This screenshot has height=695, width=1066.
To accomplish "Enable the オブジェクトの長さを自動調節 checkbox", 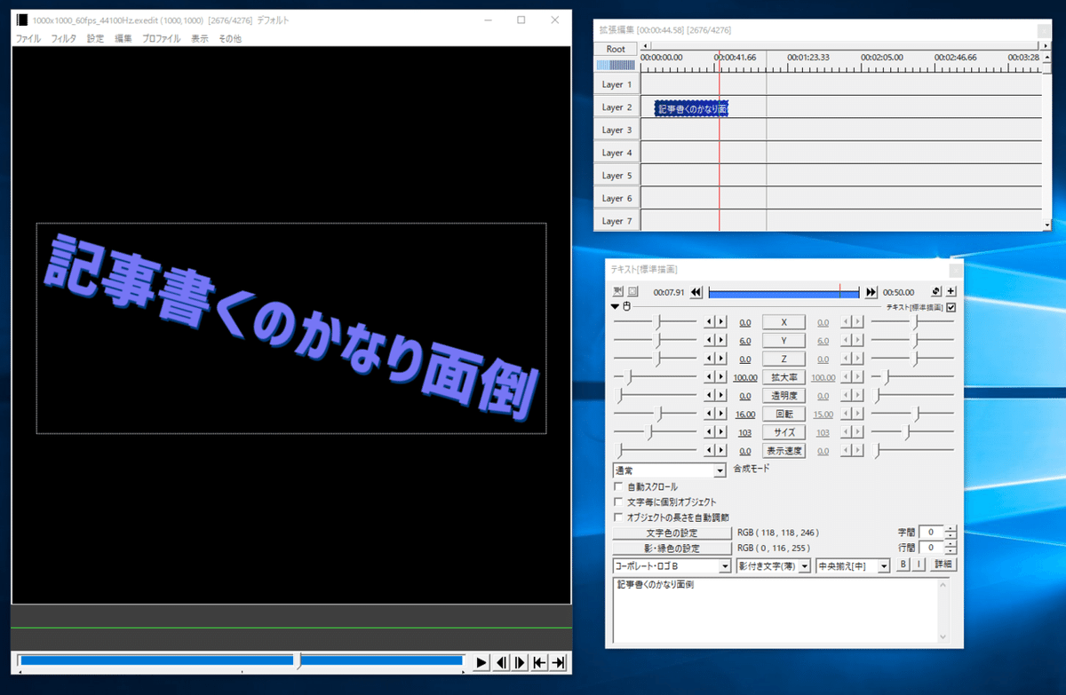I will (619, 517).
